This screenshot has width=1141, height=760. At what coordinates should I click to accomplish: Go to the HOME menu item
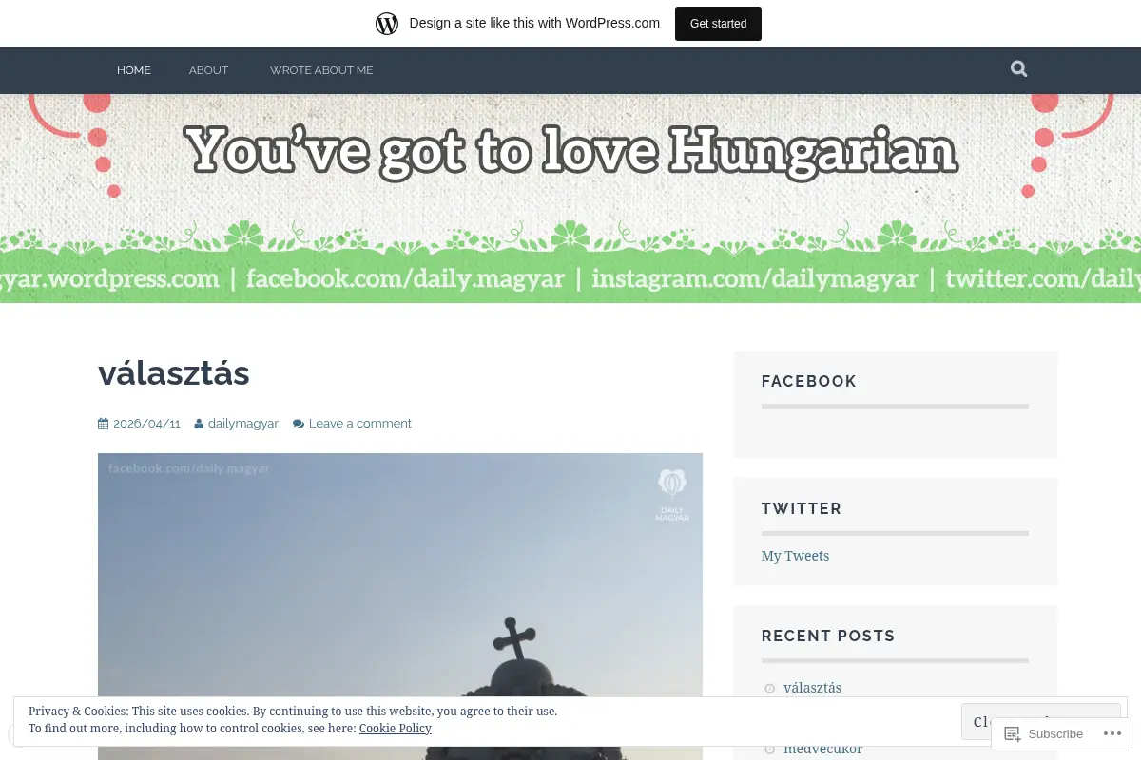134,70
